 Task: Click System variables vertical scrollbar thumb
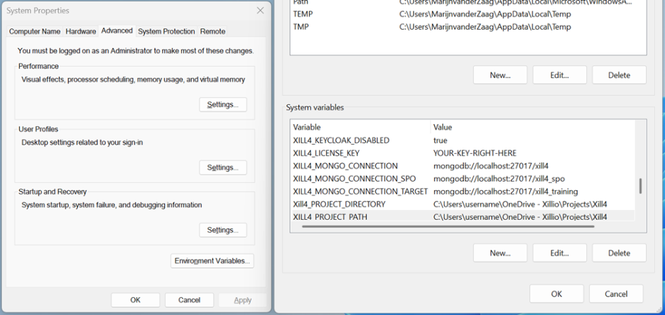click(640, 186)
